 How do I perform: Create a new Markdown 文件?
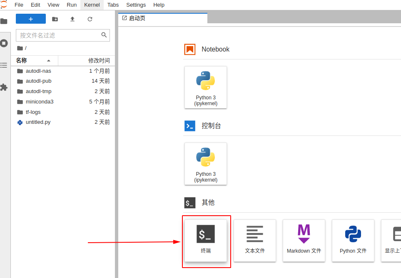(x=304, y=240)
